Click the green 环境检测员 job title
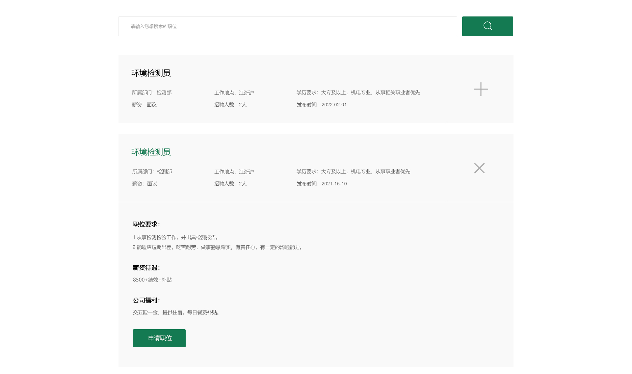This screenshot has width=632, height=374. pos(151,152)
